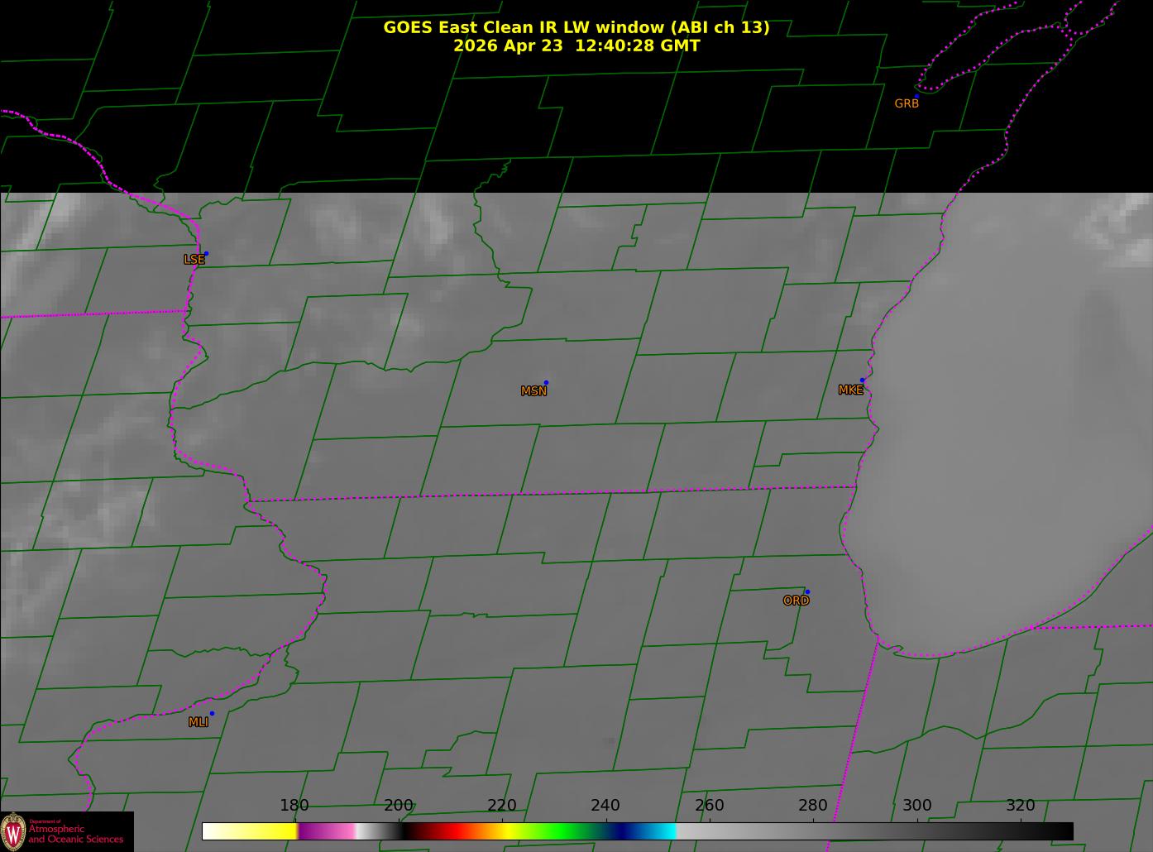Image resolution: width=1153 pixels, height=852 pixels.
Task: Select the MSN station label
Action: [x=533, y=391]
